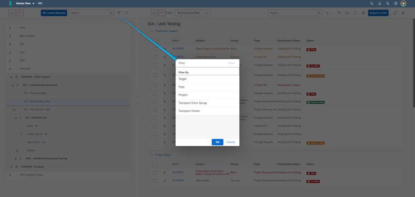415x197 pixels.
Task: Open the Global View dropdown
Action: [25, 3]
